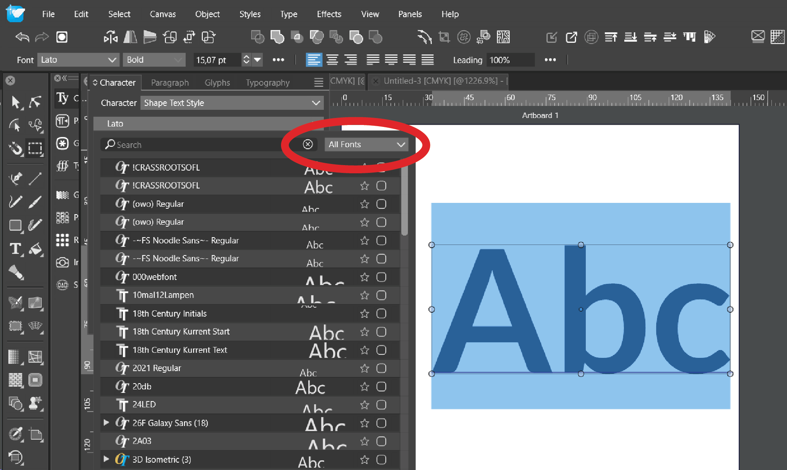Select the Text tool in toolbox
Image resolution: width=787 pixels, height=470 pixels.
tap(15, 249)
